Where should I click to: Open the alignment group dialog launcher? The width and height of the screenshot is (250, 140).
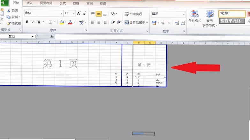(147, 31)
